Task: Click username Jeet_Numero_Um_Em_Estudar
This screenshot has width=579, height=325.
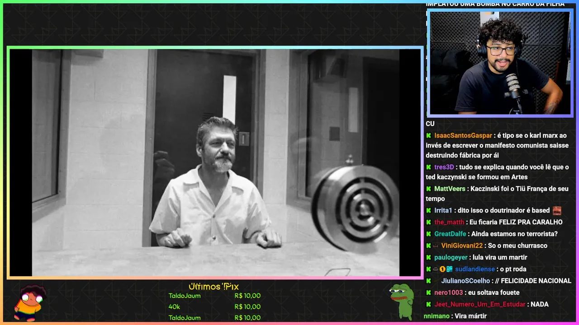Action: 480,304
